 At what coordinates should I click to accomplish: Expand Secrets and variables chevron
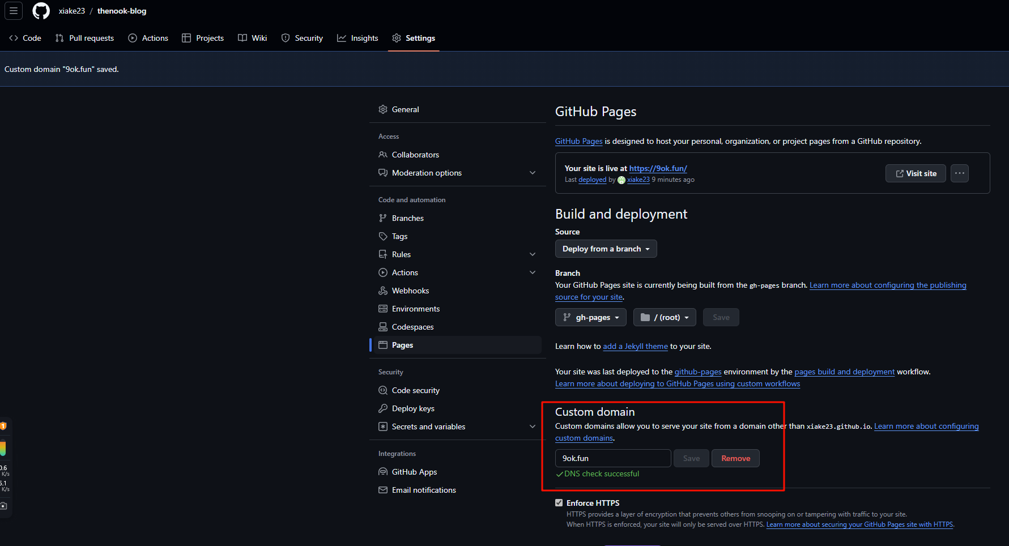(533, 426)
